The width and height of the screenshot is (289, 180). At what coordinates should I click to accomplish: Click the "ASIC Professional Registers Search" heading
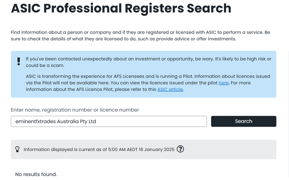121,8
